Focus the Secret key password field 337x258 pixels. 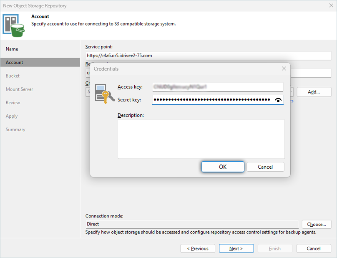click(x=212, y=100)
